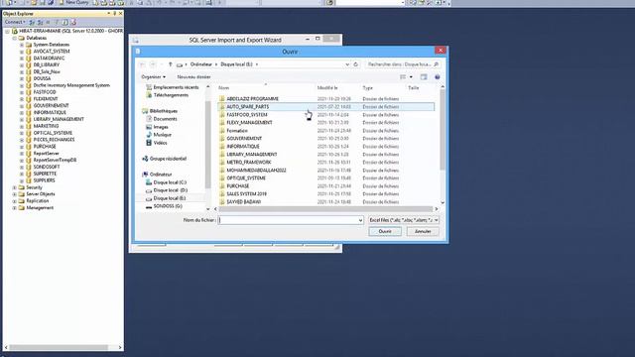Expand the Security folder in Object Explorer
This screenshot has height=357, width=635.
point(15,187)
